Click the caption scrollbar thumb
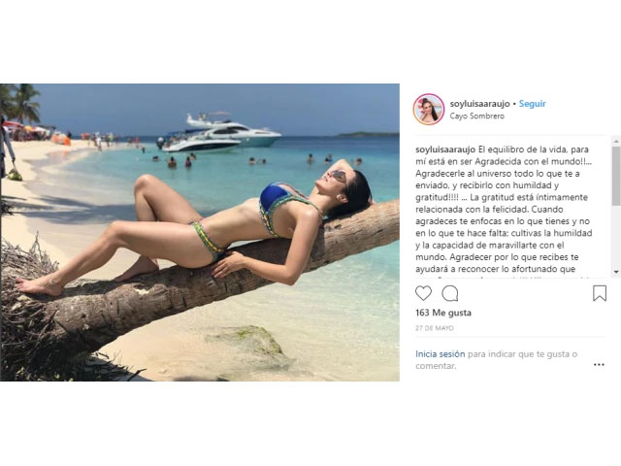621x466 pixels. click(616, 176)
